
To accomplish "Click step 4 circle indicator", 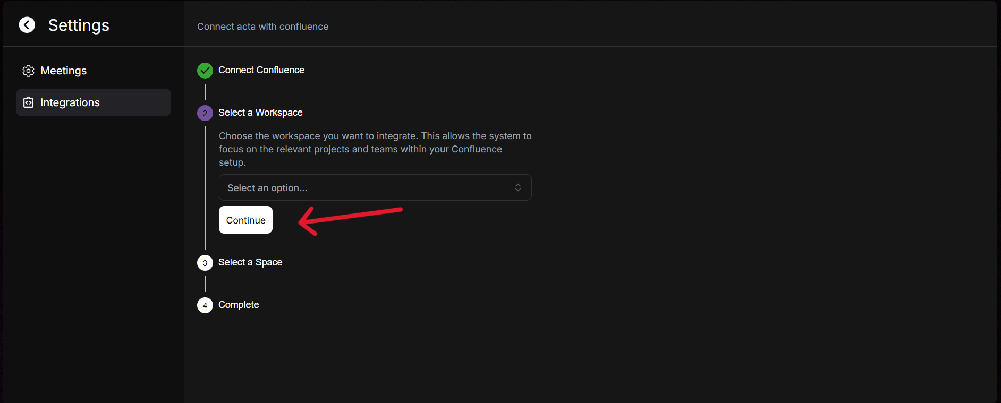I will (x=205, y=305).
